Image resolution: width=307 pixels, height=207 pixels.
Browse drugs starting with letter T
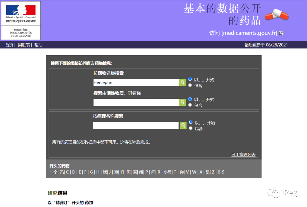click(x=175, y=172)
